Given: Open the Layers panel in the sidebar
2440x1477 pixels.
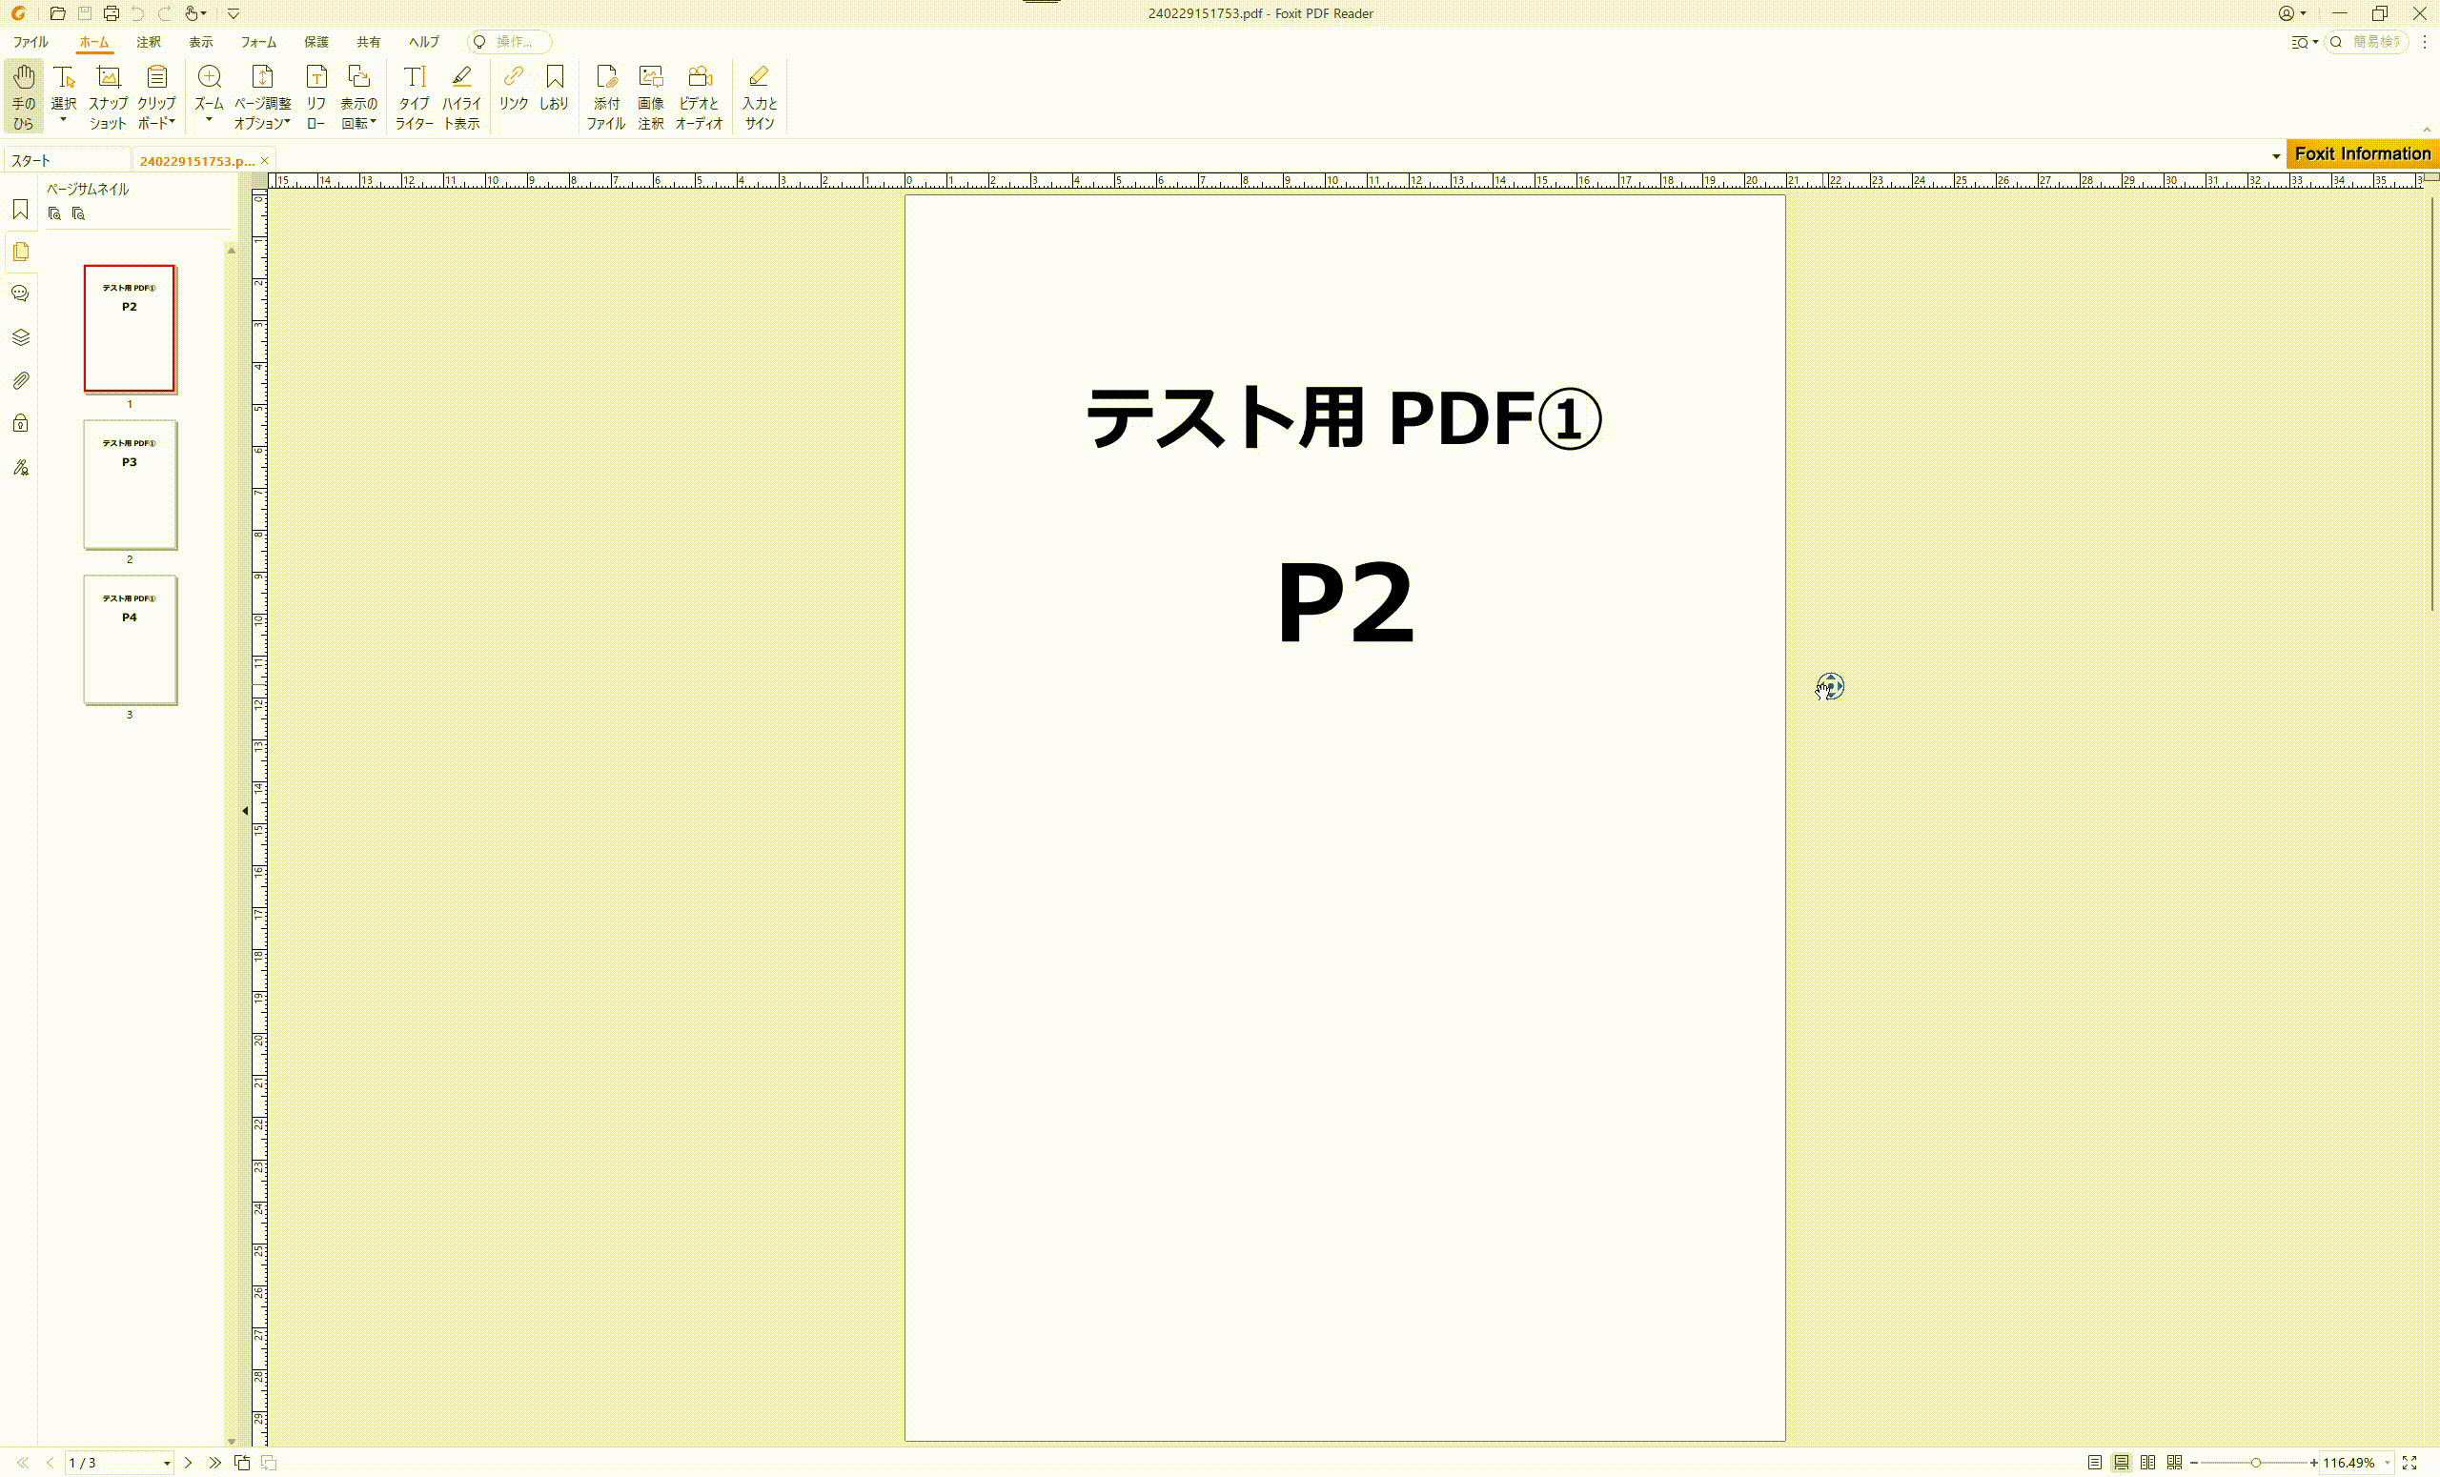Looking at the screenshot, I should pos(20,336).
